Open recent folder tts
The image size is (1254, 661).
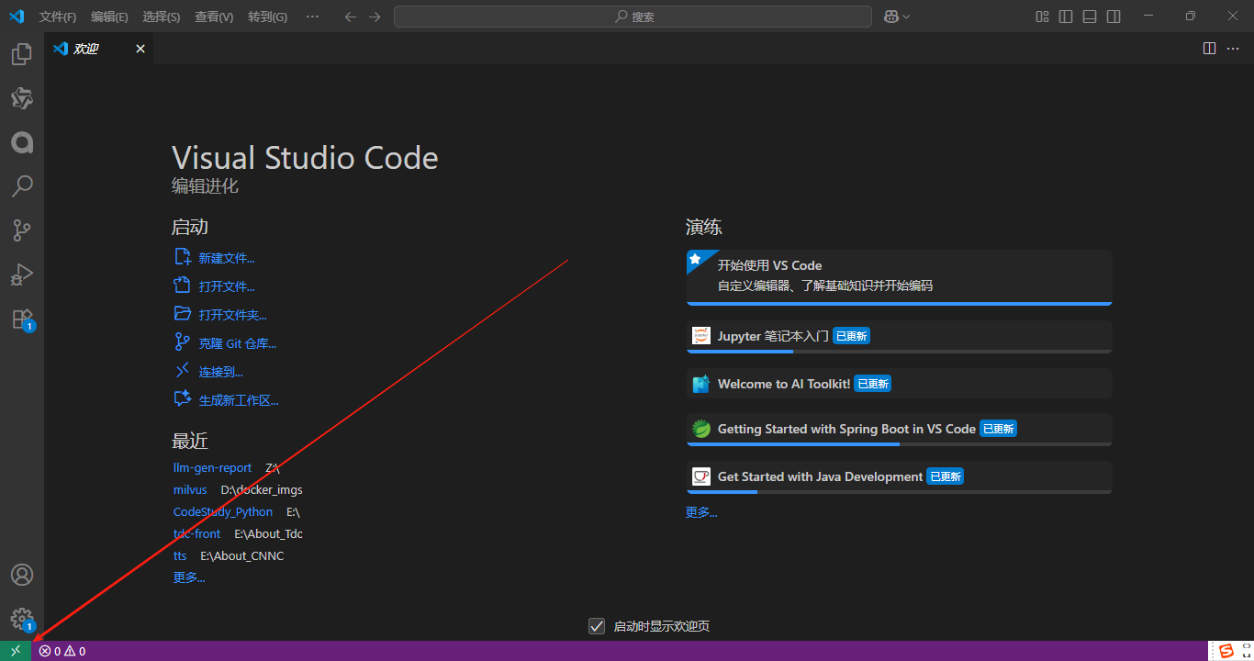[180, 556]
